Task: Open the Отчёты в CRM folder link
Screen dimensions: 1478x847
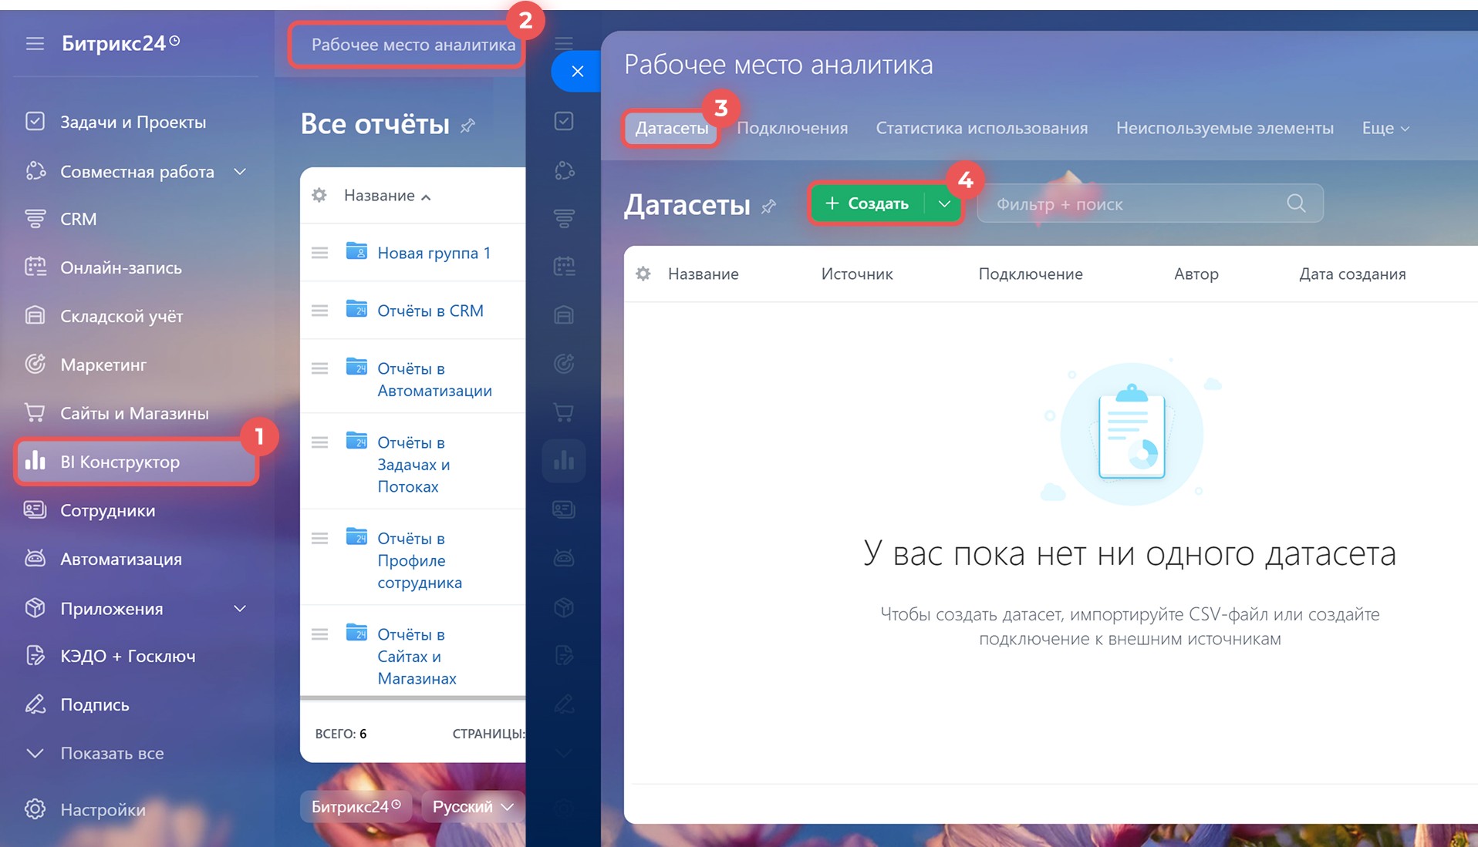Action: (x=430, y=311)
